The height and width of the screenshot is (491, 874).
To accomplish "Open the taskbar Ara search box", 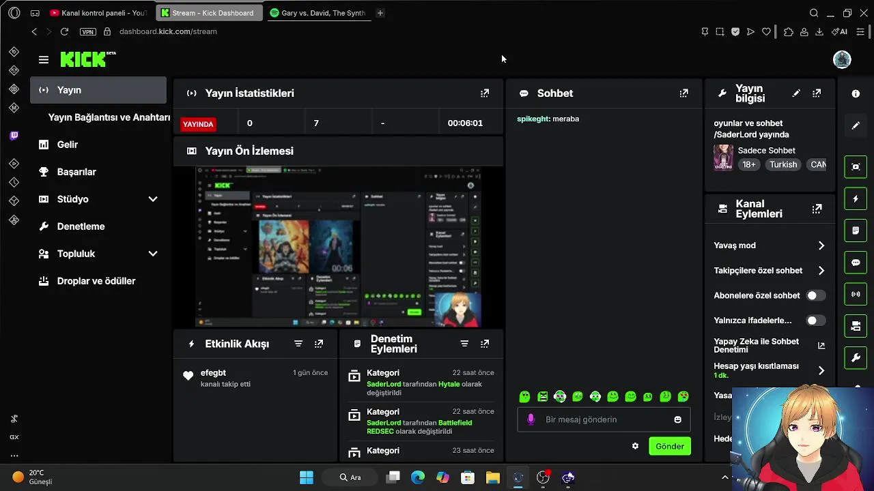I will click(x=351, y=477).
